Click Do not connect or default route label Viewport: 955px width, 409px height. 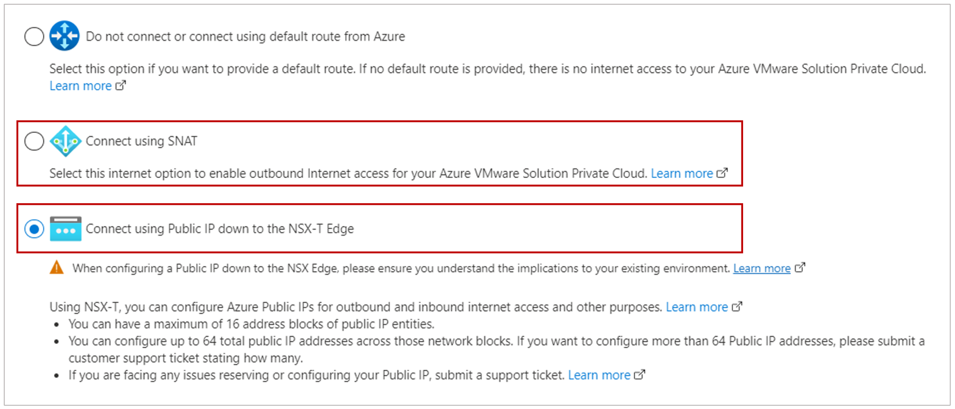pyautogui.click(x=245, y=36)
